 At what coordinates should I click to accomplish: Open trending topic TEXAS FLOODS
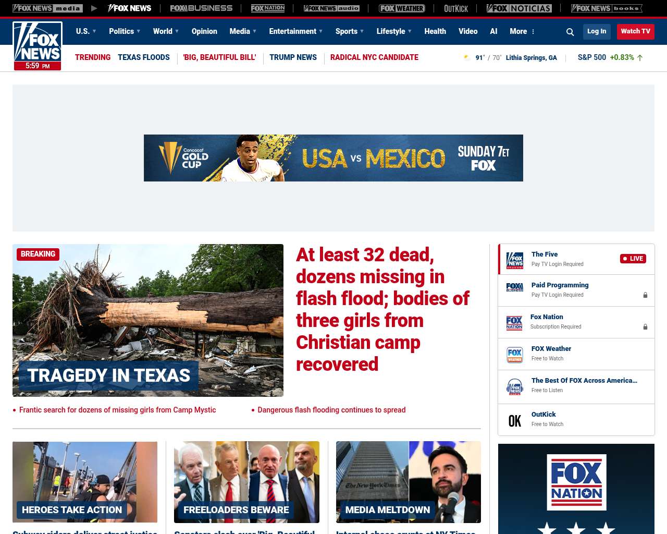(144, 57)
